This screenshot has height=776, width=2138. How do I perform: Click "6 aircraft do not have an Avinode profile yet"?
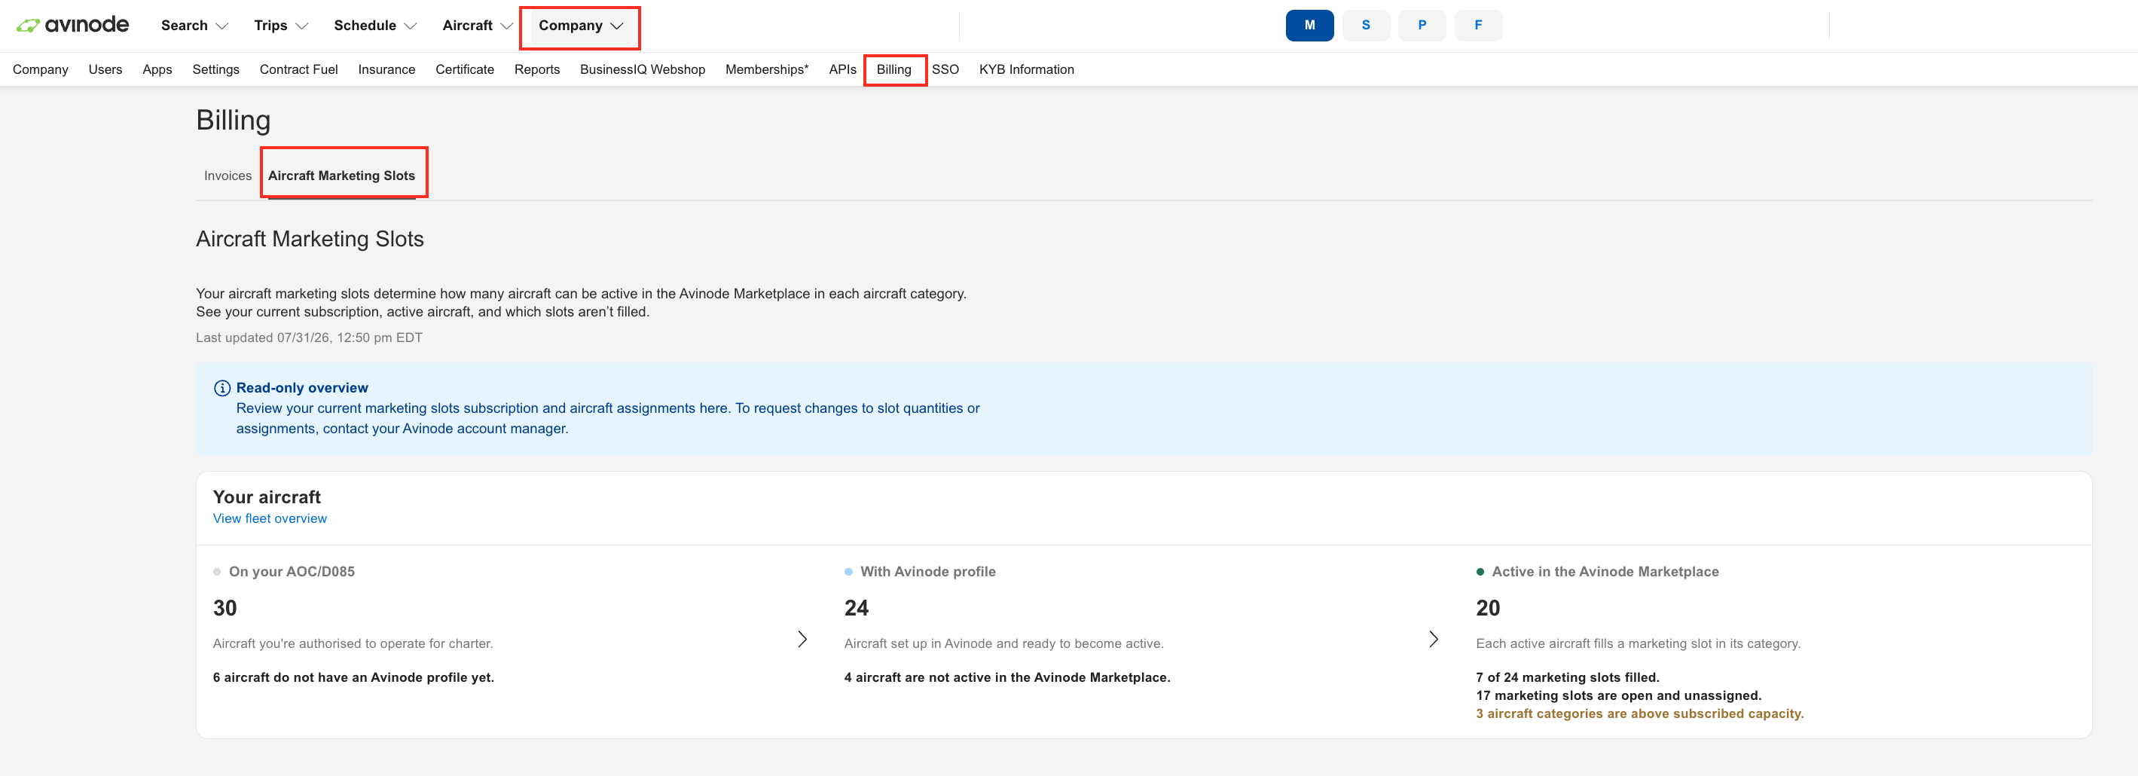point(353,677)
